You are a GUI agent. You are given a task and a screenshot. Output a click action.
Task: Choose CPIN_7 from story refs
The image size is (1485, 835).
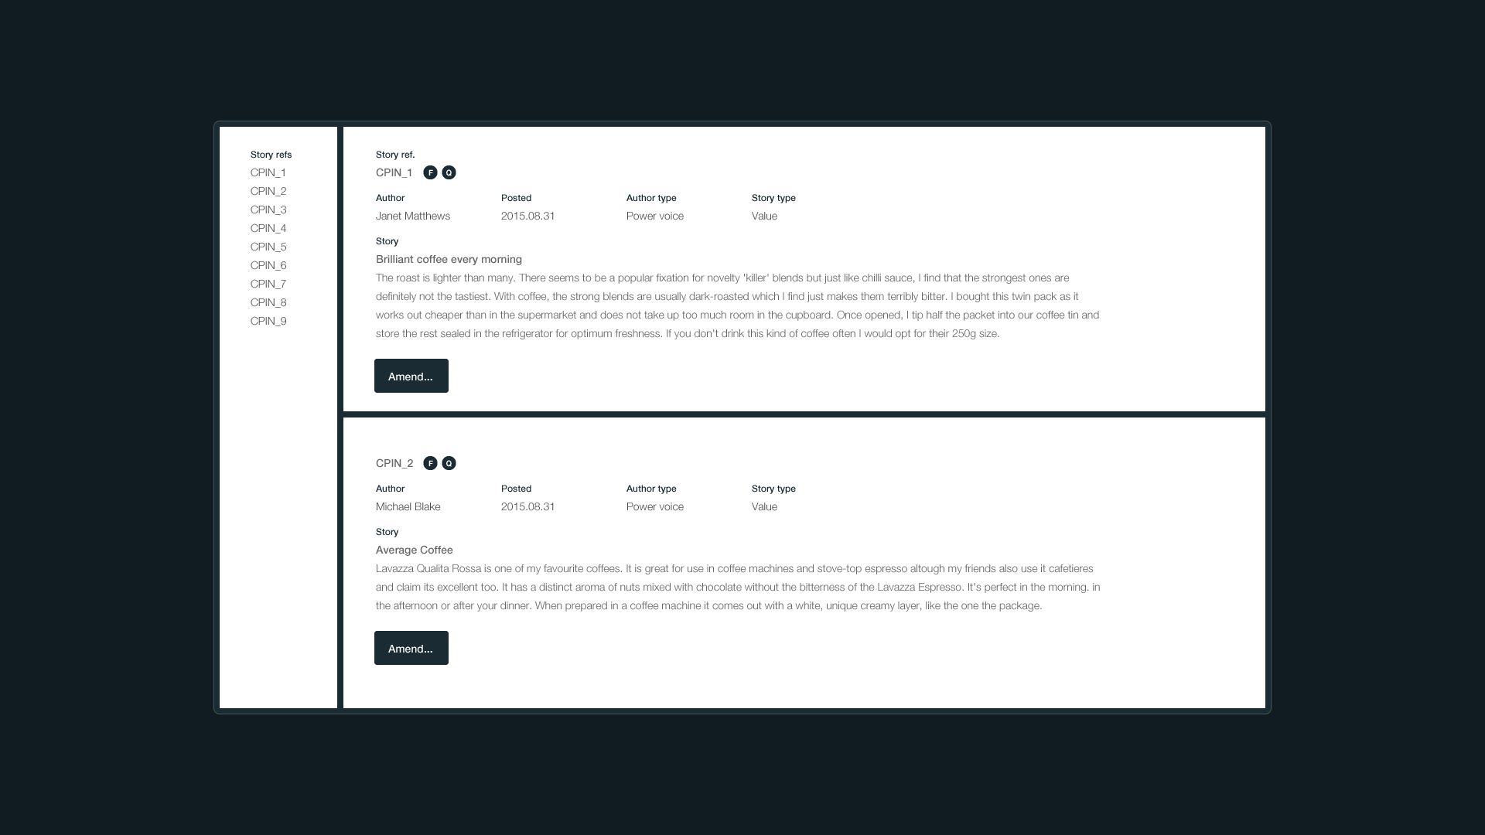pos(268,284)
